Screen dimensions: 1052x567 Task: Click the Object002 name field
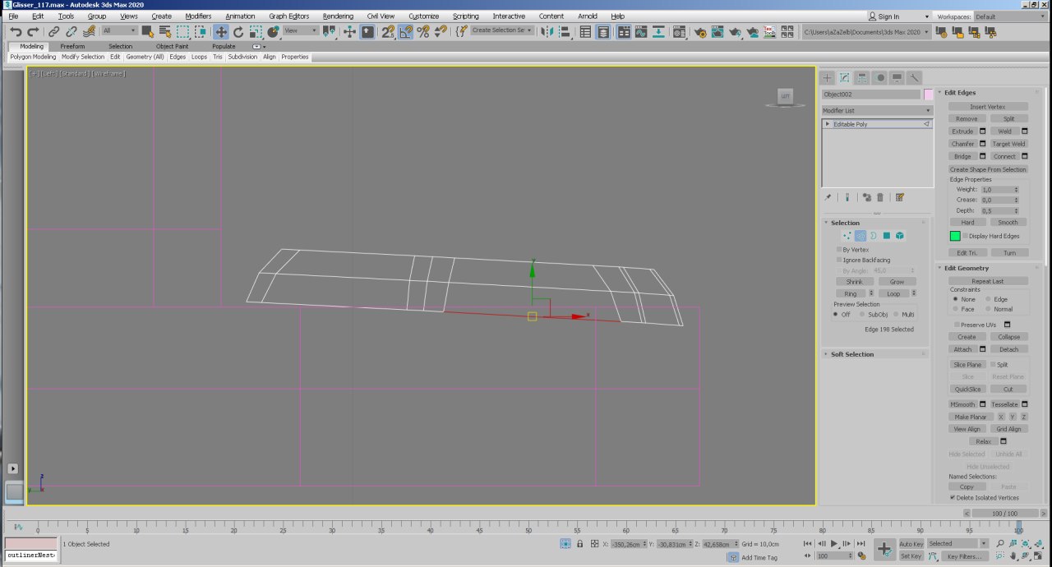point(871,94)
